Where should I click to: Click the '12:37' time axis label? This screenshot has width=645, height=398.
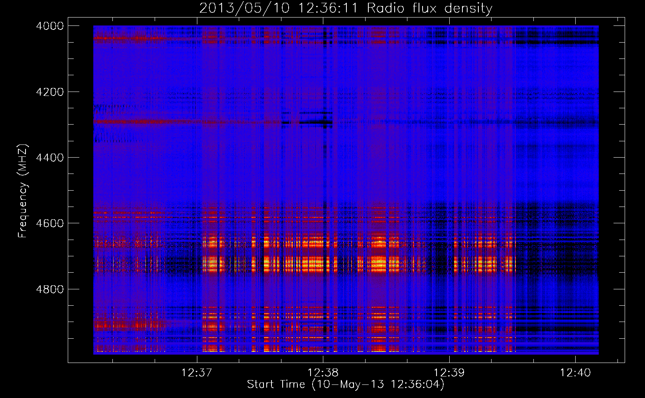197,373
